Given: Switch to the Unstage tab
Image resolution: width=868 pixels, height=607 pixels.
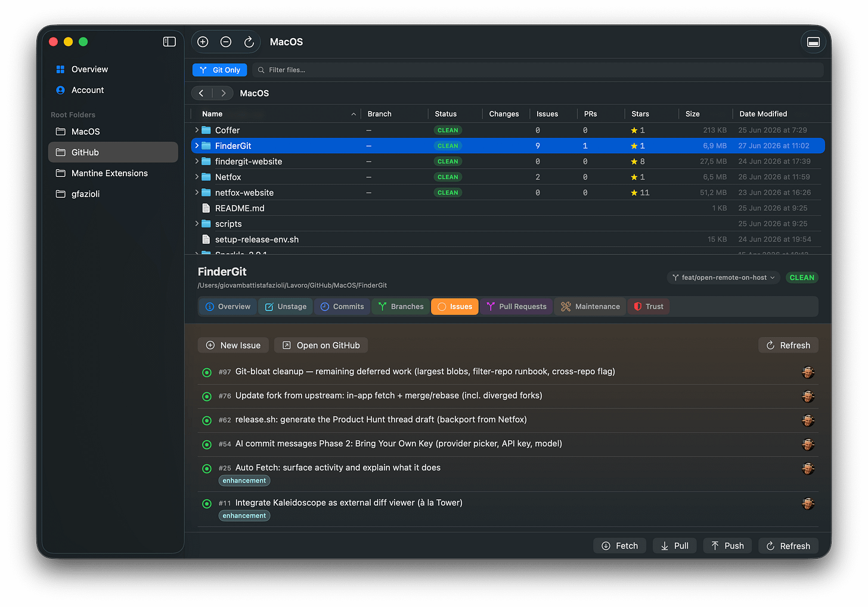Looking at the screenshot, I should point(286,306).
